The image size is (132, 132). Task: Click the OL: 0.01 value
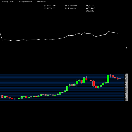[90, 11]
